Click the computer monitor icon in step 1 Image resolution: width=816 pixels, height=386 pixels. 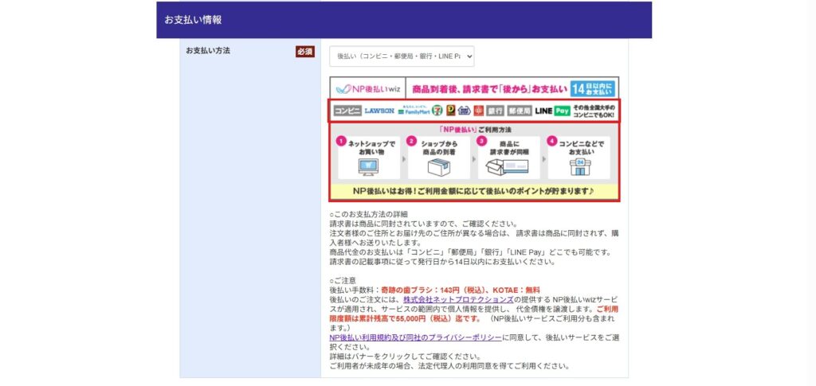tap(368, 166)
